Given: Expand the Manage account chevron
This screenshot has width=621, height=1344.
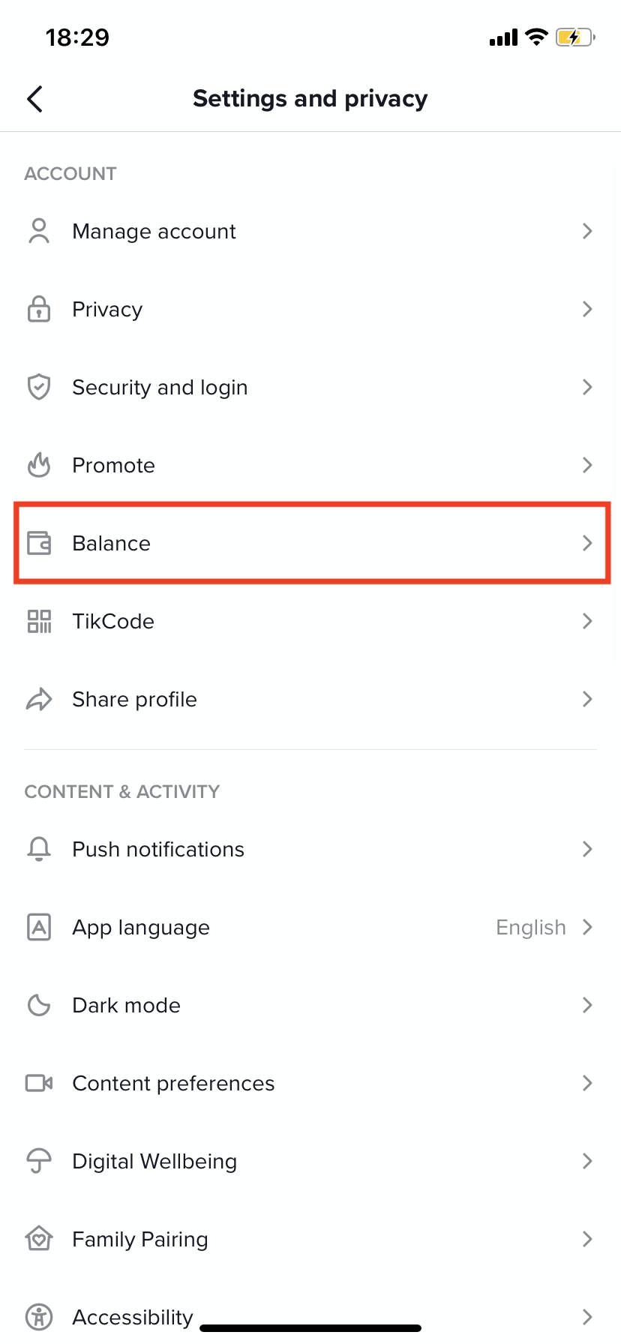Looking at the screenshot, I should [587, 231].
